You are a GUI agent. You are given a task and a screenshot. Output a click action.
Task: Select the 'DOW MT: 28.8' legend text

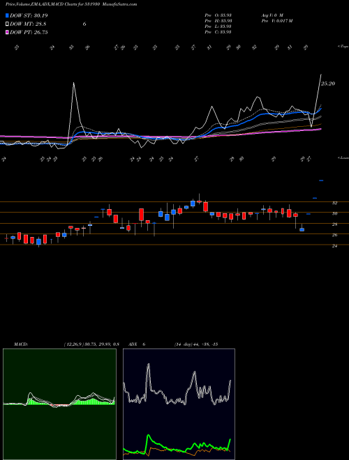click(x=28, y=24)
